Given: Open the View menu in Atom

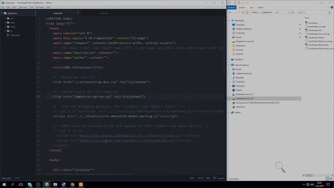Looking at the screenshot, I should [x=14, y=7].
